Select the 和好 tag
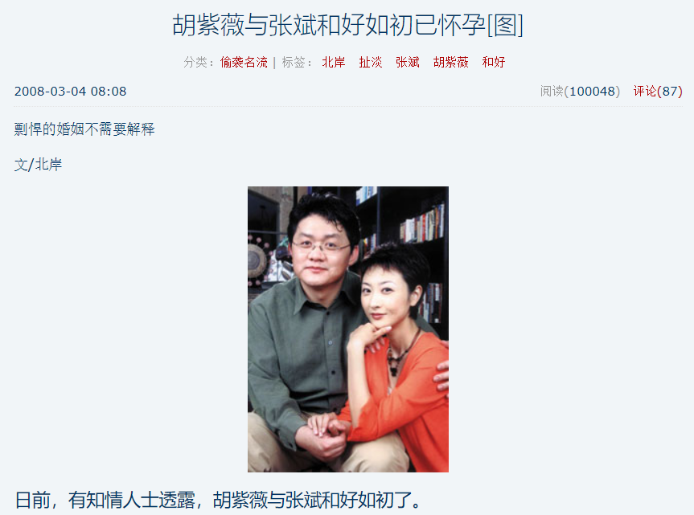Viewport: 694px width, 515px height. pos(494,62)
